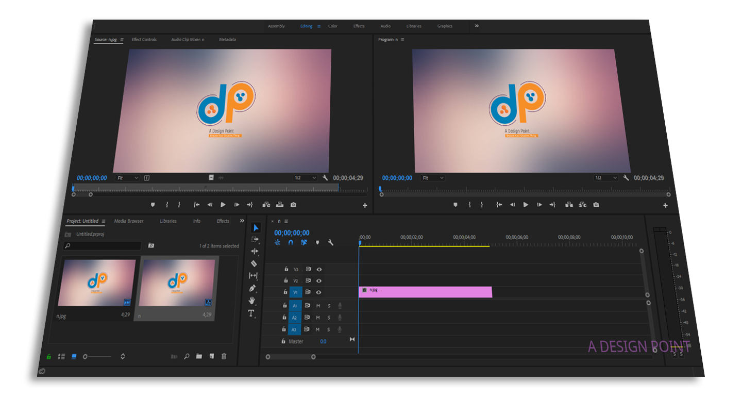The width and height of the screenshot is (742, 397).
Task: Show more workspaces with chevron overflow
Action: tap(477, 26)
